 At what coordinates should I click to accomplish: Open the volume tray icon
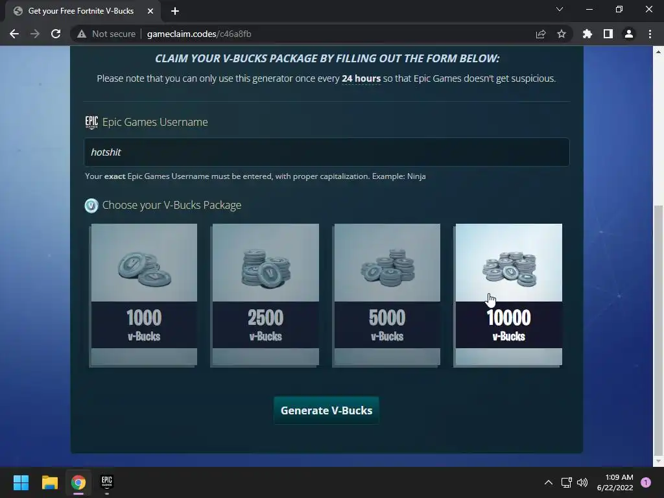pyautogui.click(x=582, y=482)
